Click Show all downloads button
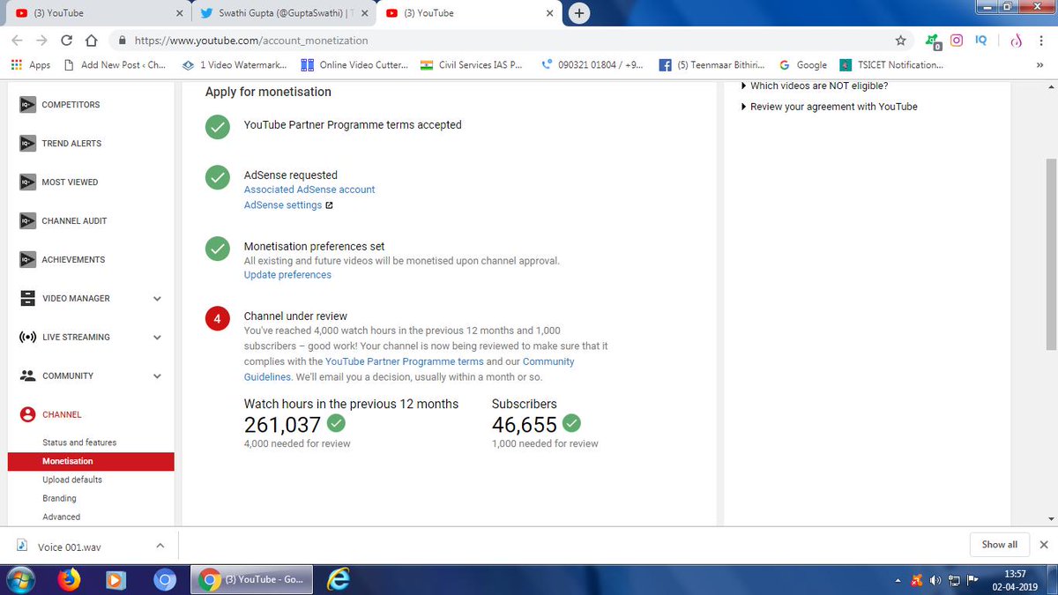The height and width of the screenshot is (595, 1058). pos(1000,545)
